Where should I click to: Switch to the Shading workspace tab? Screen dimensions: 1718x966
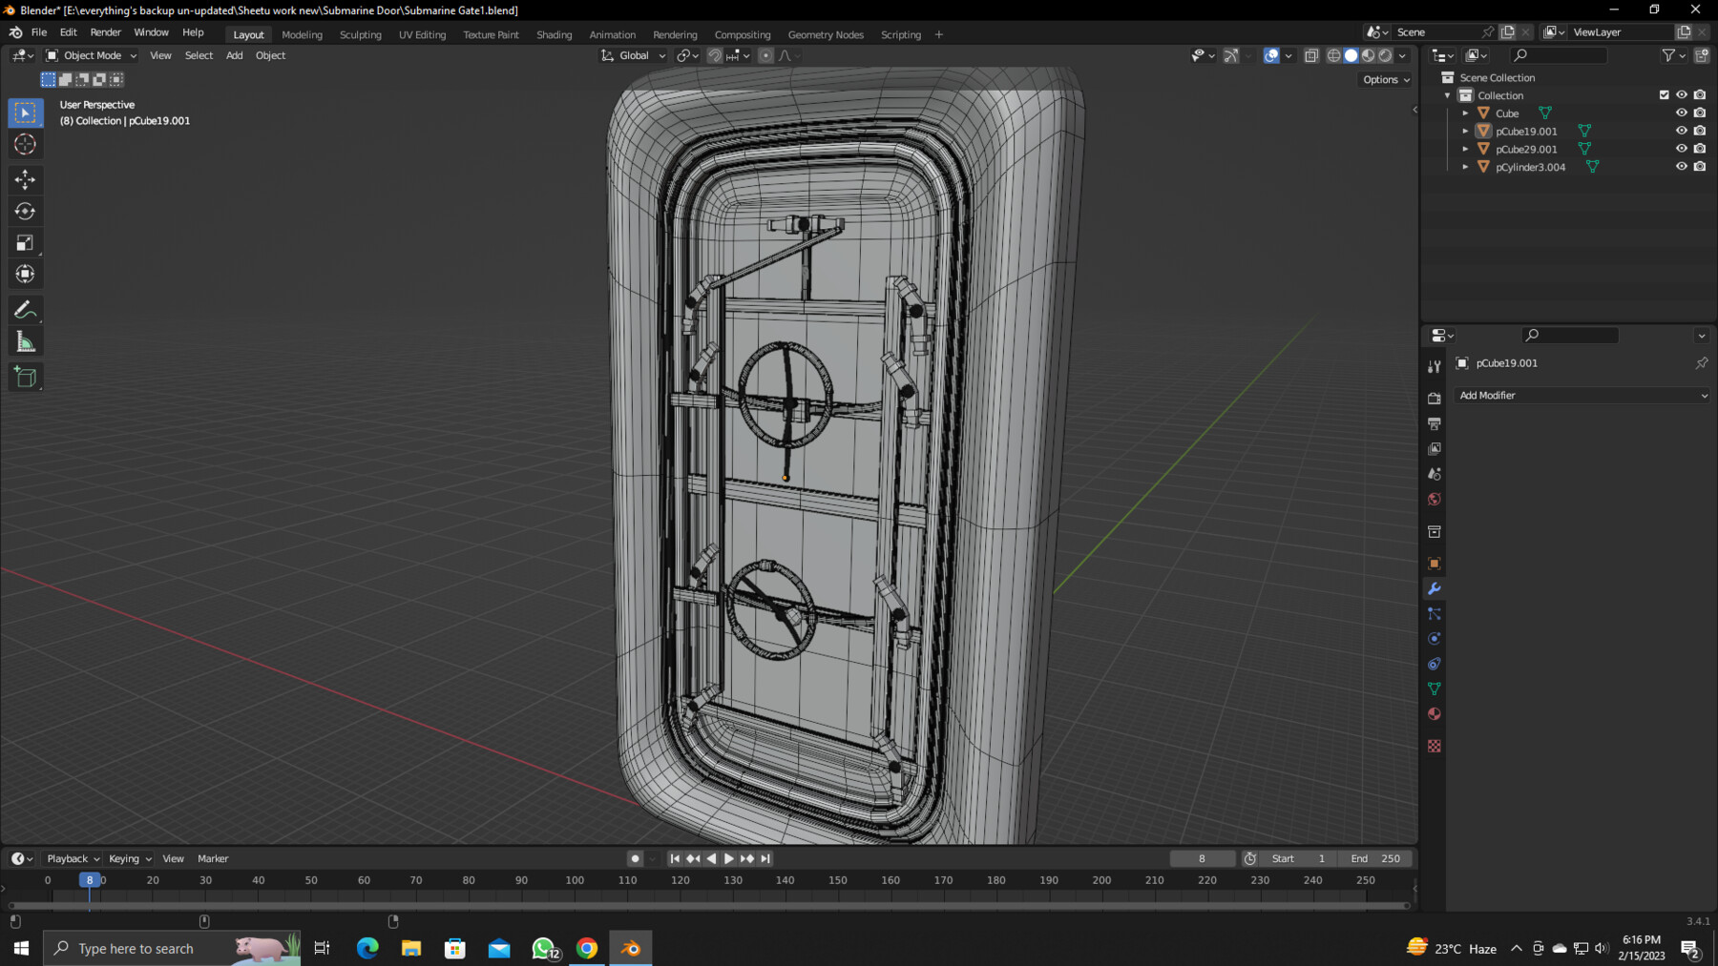click(555, 34)
